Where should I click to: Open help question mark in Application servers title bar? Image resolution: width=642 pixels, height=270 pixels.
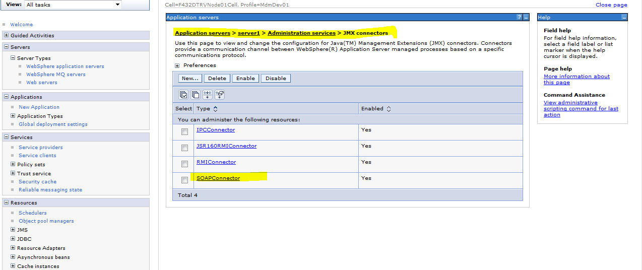coord(519,17)
